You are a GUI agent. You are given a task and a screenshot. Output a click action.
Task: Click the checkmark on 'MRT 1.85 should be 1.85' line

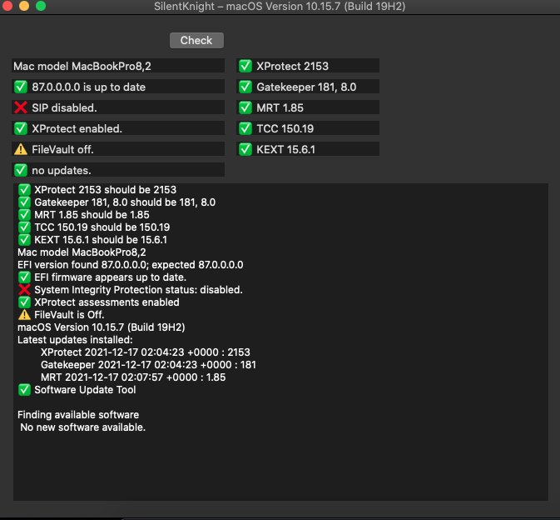(24, 214)
